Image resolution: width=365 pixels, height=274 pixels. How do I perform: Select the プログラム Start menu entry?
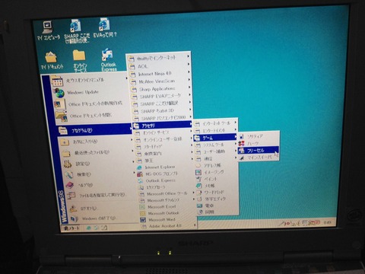[94, 130]
